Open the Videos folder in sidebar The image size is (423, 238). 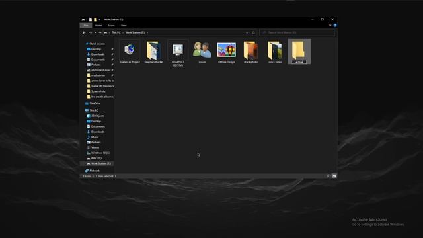coord(95,147)
